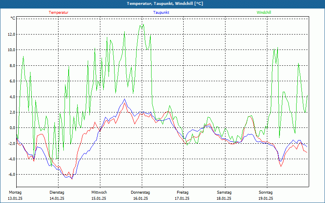Click the '17.01.25' date label
Screen dimensions: 325x203
point(182,199)
